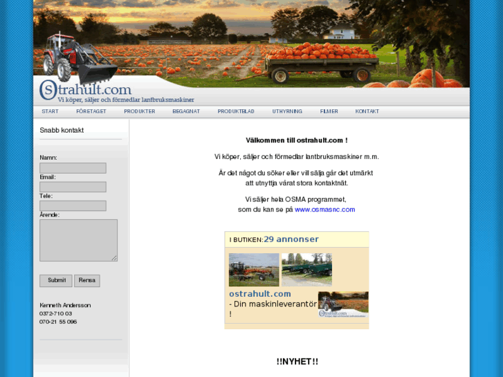Open the green trailers thumbnail
The height and width of the screenshot is (377, 503).
tap(307, 270)
